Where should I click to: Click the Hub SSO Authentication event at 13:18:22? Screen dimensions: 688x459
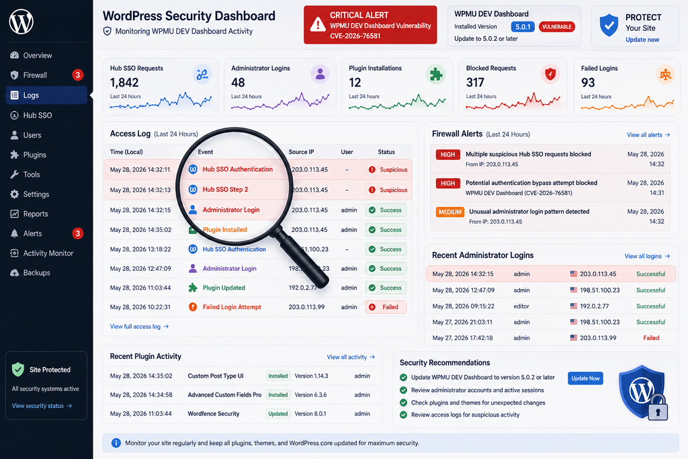[x=234, y=249]
